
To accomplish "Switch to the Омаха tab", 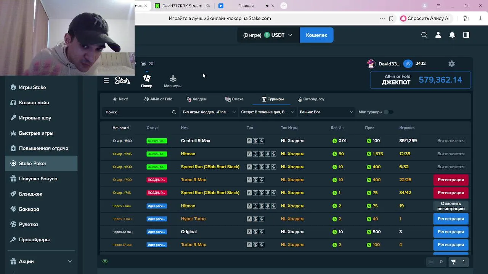I will coord(234,99).
